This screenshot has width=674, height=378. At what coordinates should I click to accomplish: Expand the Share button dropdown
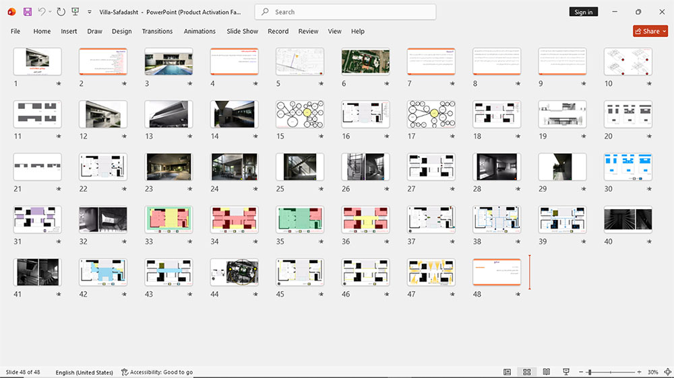pyautogui.click(x=664, y=32)
